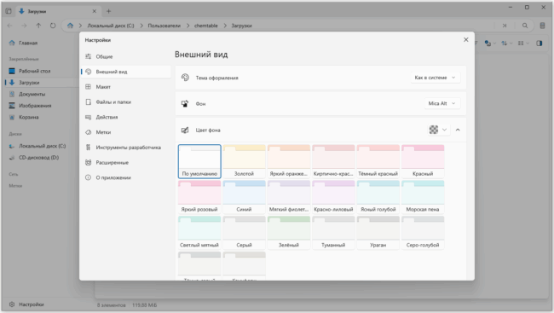554x313 pixels.
Task: Pick the Мягкий фиолетовый background swatch
Action: (x=289, y=197)
